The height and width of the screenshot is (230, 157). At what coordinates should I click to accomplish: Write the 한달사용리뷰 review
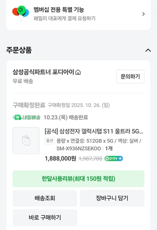[x=78, y=179]
